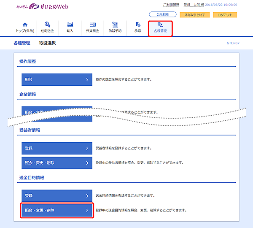
Task: Open the ご利用履歴 link
Action: pyautogui.click(x=171, y=5)
